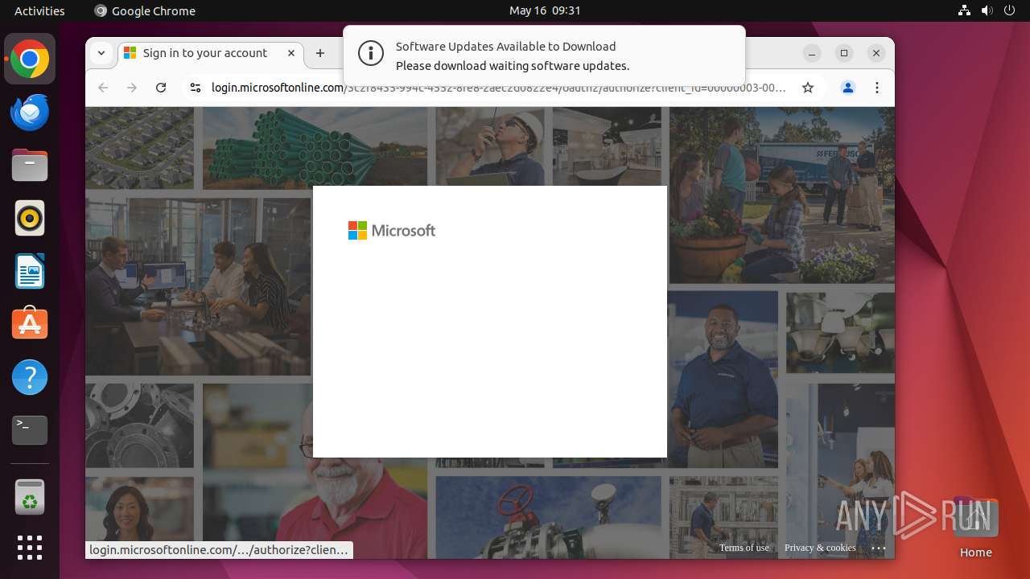Maximize the Chrome window
1030x579 pixels.
point(844,53)
